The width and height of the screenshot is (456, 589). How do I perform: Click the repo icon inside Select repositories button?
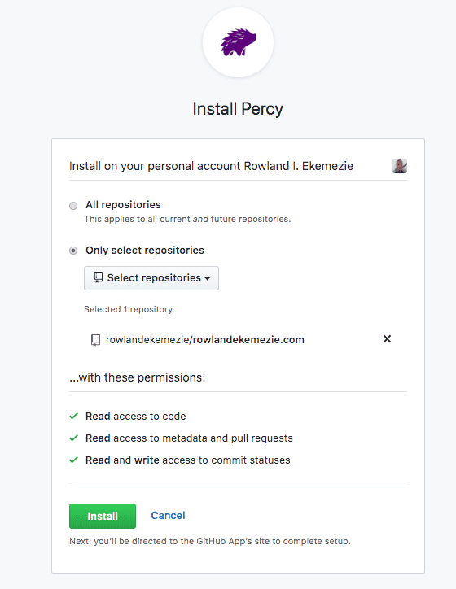click(98, 277)
